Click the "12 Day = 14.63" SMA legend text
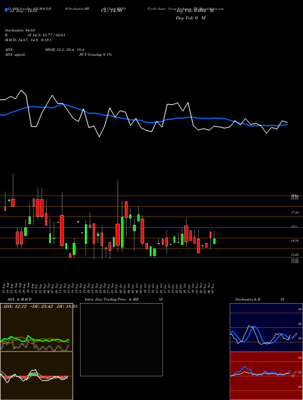Image resolution: width=303 pixels, height=400 pixels. click(x=22, y=11)
